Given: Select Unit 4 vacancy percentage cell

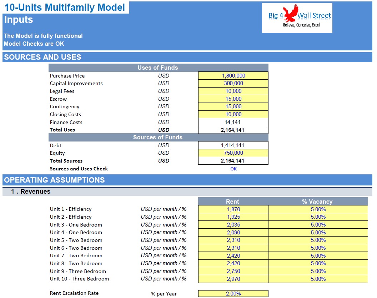Looking at the screenshot, I should pyautogui.click(x=318, y=233).
